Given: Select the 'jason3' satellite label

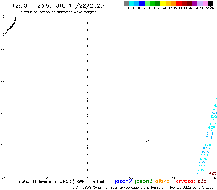Looking at the screenshot, I should 144,181.
